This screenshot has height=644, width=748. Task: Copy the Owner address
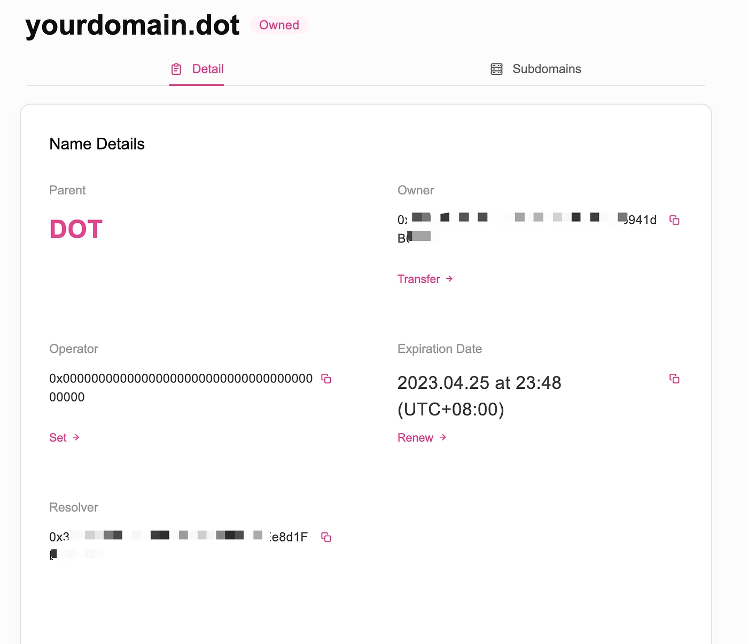pos(674,220)
